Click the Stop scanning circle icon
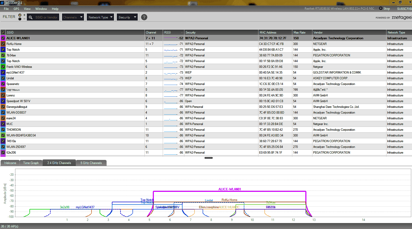 [381, 8]
